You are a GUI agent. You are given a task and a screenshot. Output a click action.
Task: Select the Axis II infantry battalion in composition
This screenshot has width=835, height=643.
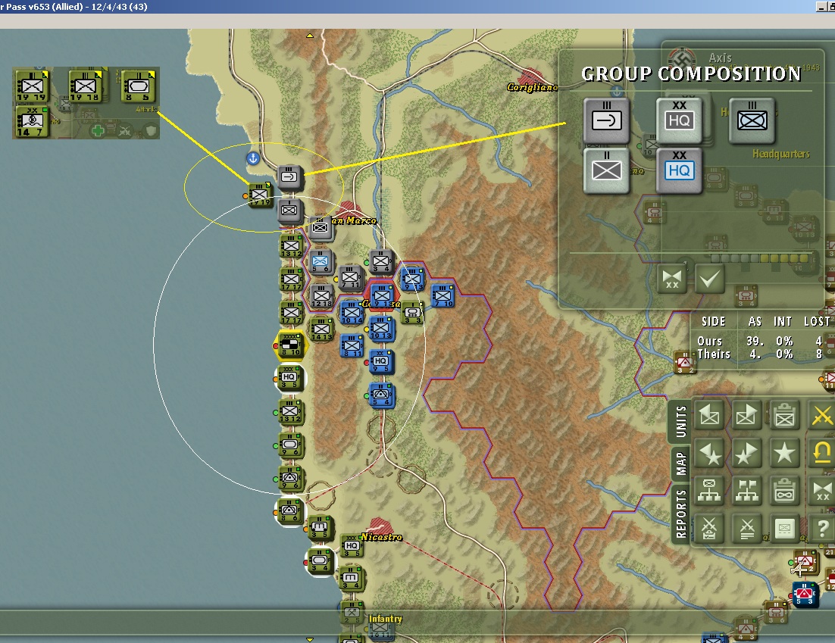click(606, 170)
